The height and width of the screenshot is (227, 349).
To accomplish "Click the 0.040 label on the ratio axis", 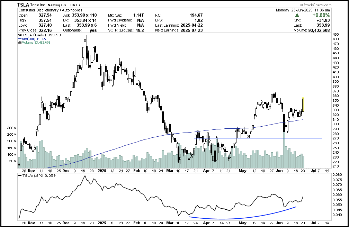I will click(x=337, y=215).
